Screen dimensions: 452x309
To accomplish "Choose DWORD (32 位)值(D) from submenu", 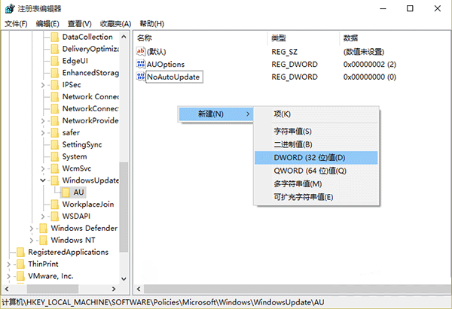I will coord(299,157).
